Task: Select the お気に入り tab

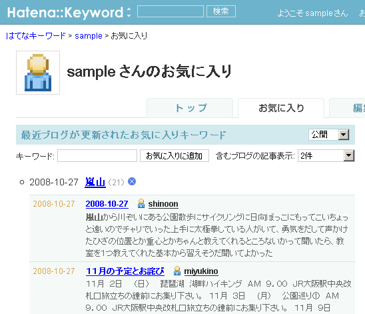Action: pos(281,108)
